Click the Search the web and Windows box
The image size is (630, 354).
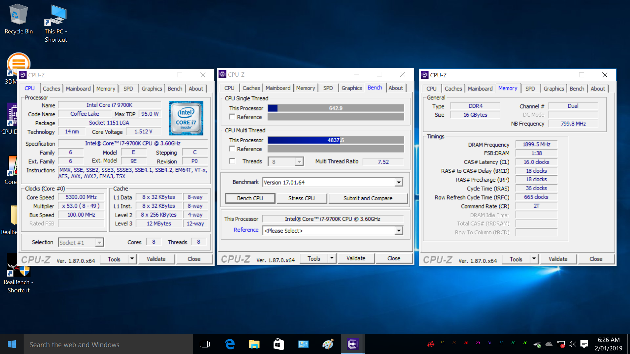(108, 344)
